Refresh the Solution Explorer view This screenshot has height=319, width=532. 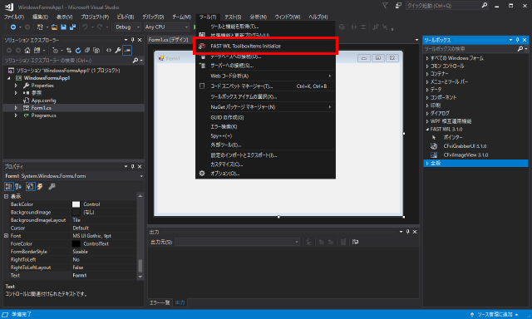78,50
